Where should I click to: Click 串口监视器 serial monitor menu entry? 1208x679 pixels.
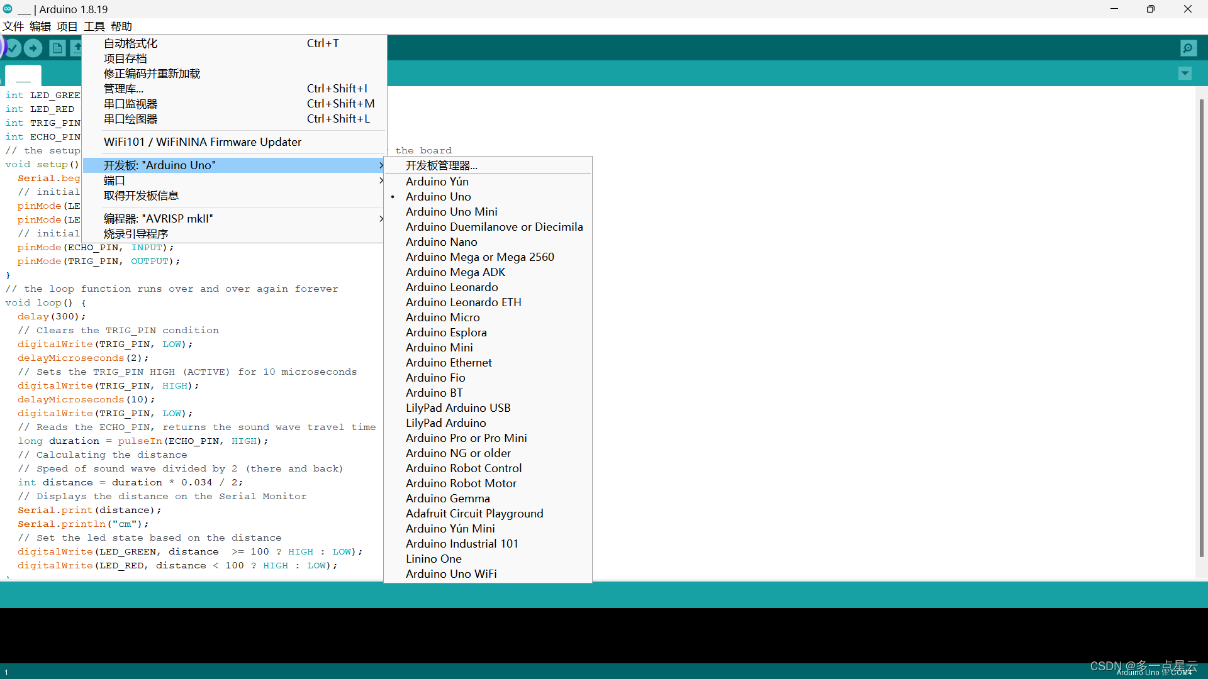tap(130, 104)
